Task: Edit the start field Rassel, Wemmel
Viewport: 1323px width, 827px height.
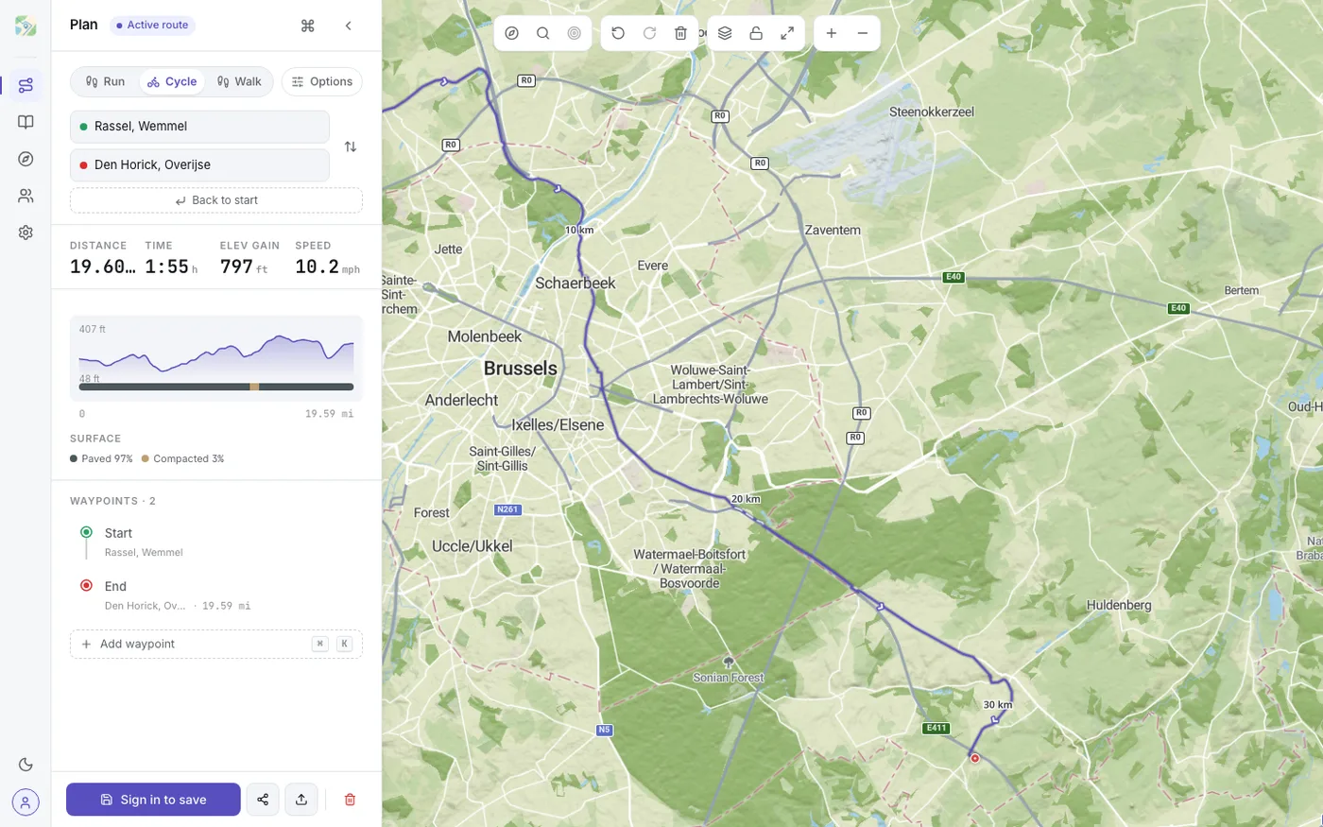Action: (x=199, y=127)
